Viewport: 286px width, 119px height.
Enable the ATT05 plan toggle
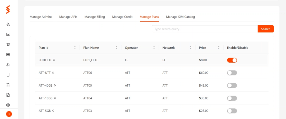(x=232, y=86)
